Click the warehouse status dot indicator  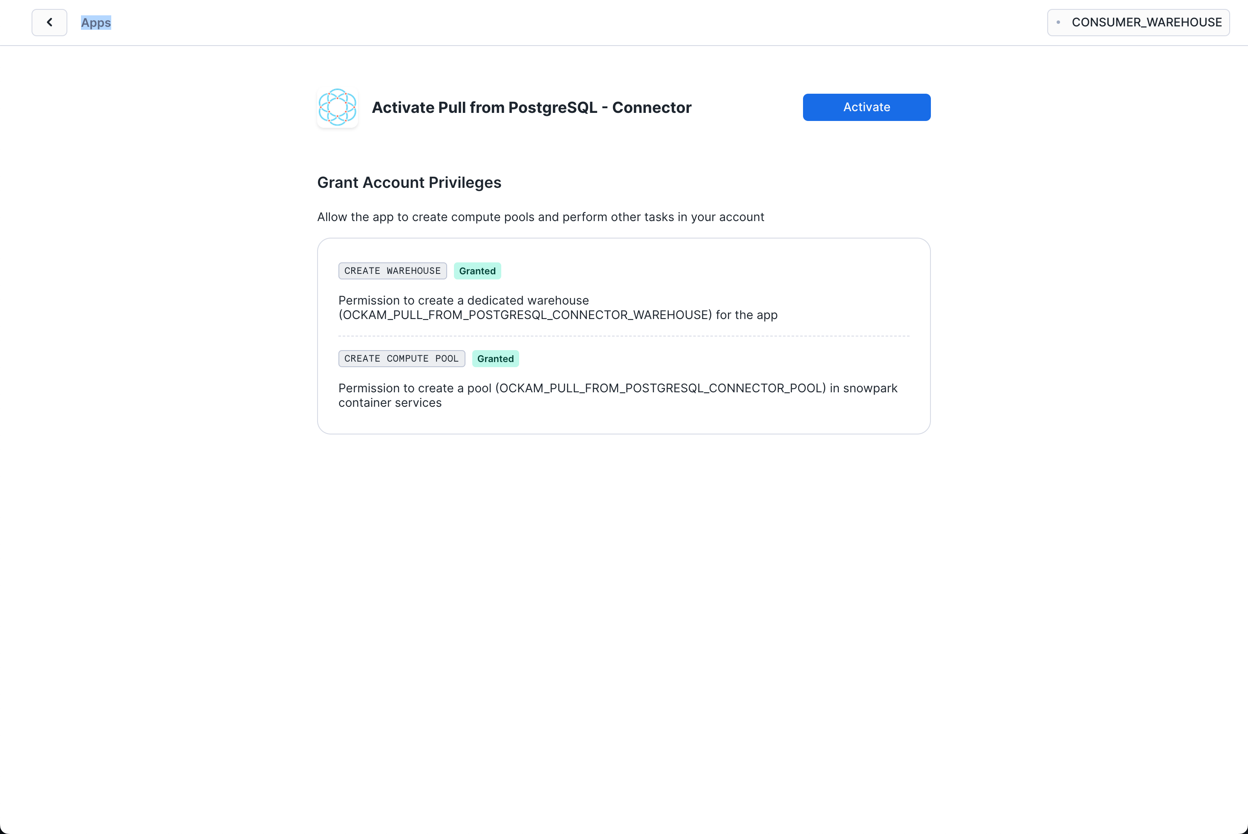[x=1058, y=22]
